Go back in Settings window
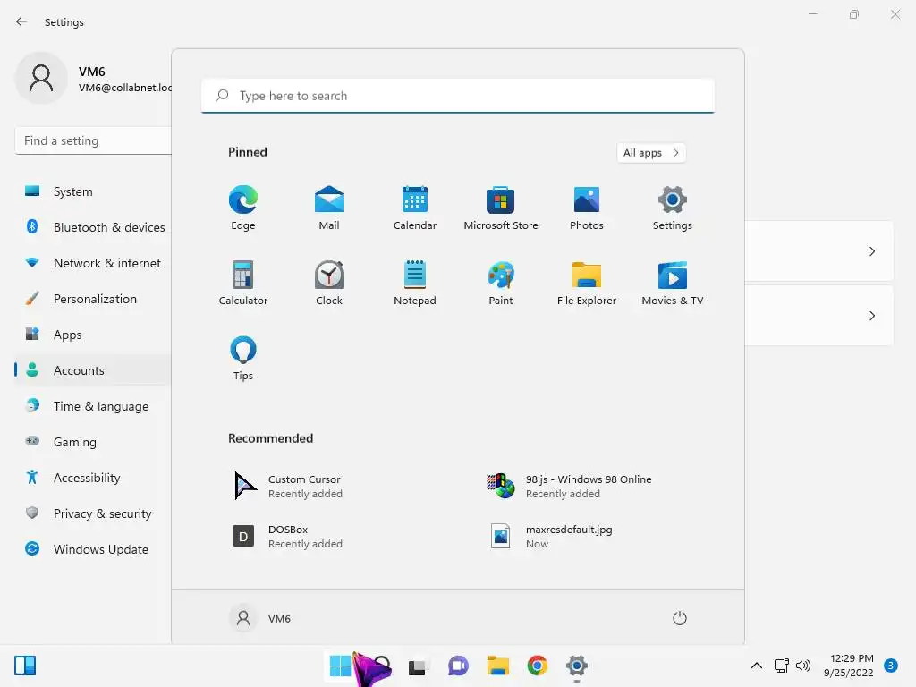 pyautogui.click(x=21, y=21)
